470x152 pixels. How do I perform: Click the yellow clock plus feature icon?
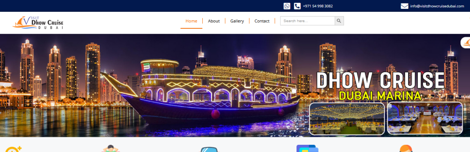coord(14,149)
